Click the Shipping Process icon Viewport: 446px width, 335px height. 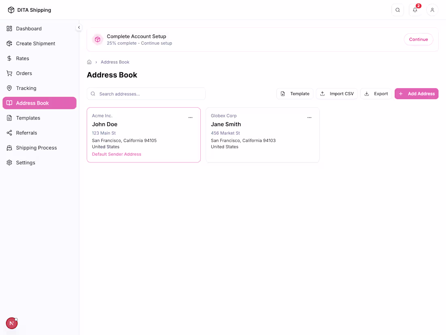(9, 147)
